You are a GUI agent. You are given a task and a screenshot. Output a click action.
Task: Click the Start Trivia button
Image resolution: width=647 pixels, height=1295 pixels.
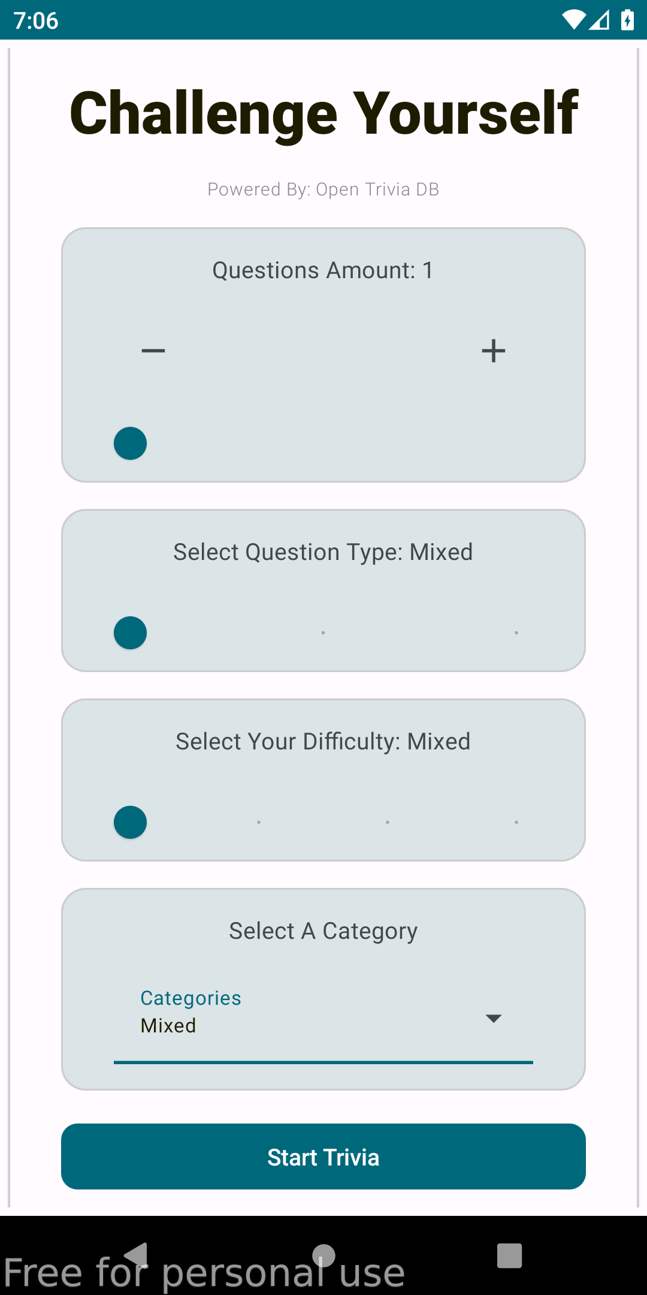tap(323, 1157)
